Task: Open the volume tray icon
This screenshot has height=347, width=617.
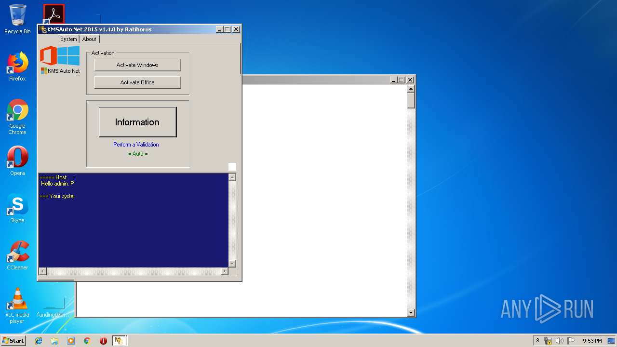Action: coord(560,341)
